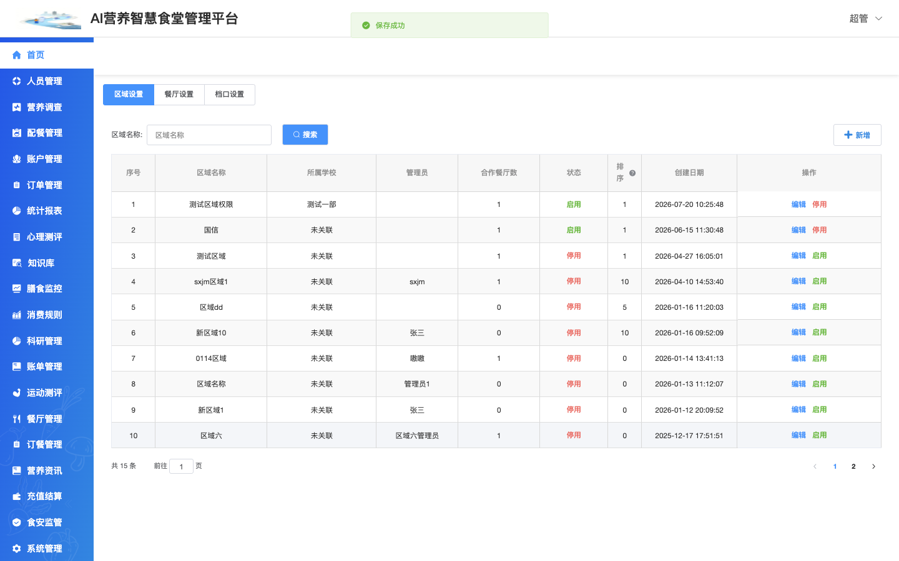Click the home icon beside 首页
This screenshot has width=899, height=561.
point(17,55)
